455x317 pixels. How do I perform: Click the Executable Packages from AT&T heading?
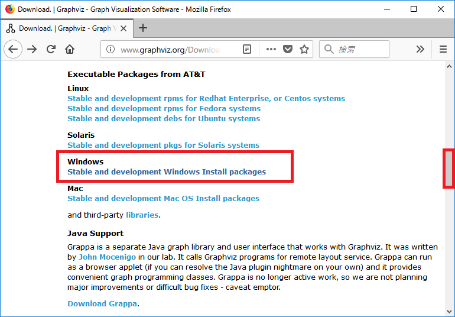point(136,75)
